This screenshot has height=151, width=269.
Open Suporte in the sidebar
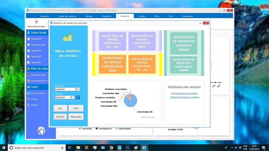pos(34,105)
